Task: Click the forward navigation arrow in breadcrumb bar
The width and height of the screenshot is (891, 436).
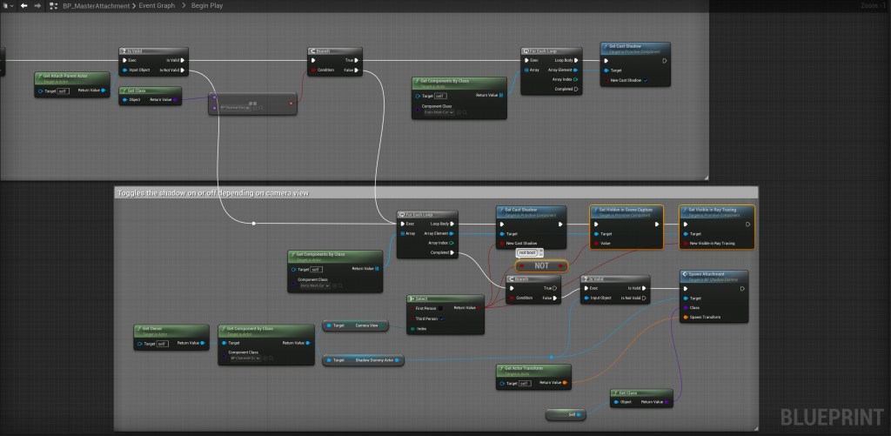Action: point(37,5)
